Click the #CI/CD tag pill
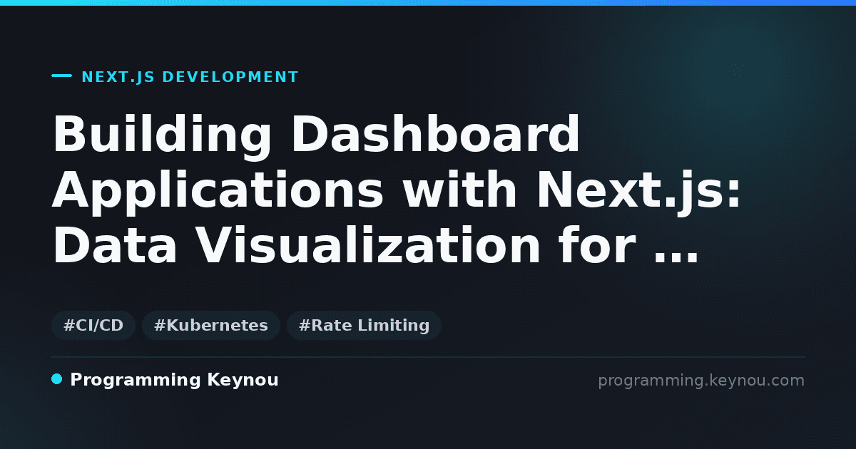 93,326
